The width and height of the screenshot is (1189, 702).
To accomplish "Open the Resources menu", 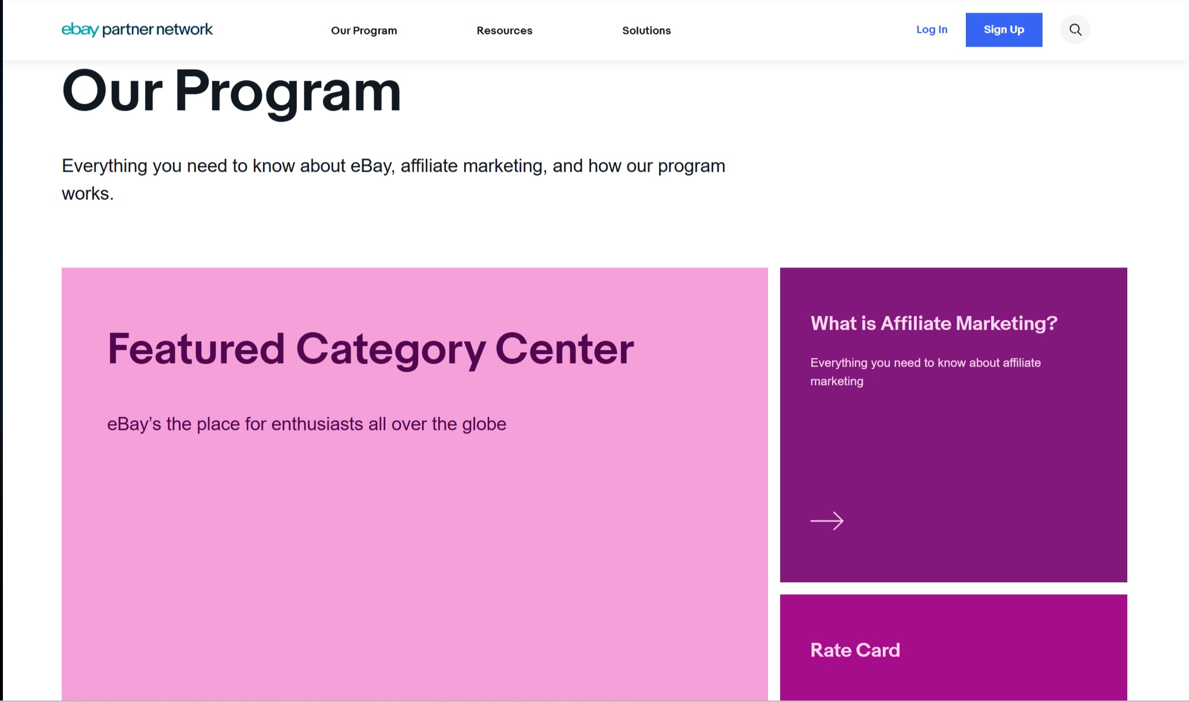I will click(x=504, y=31).
